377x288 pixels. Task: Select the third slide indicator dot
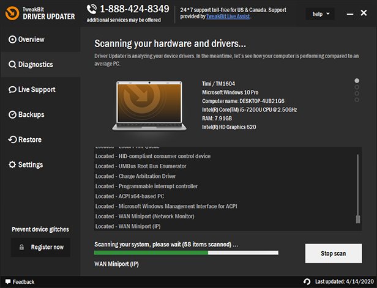click(357, 93)
